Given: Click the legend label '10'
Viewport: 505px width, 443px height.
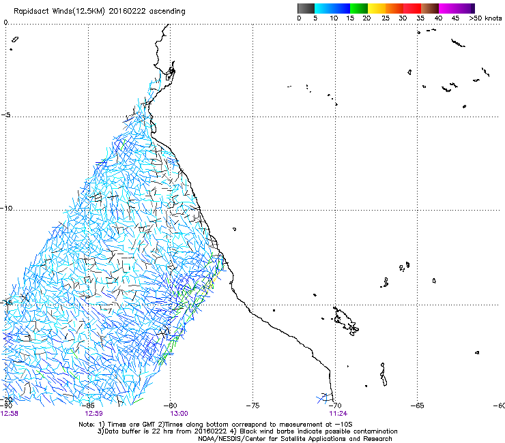Looking at the screenshot, I should [x=334, y=18].
